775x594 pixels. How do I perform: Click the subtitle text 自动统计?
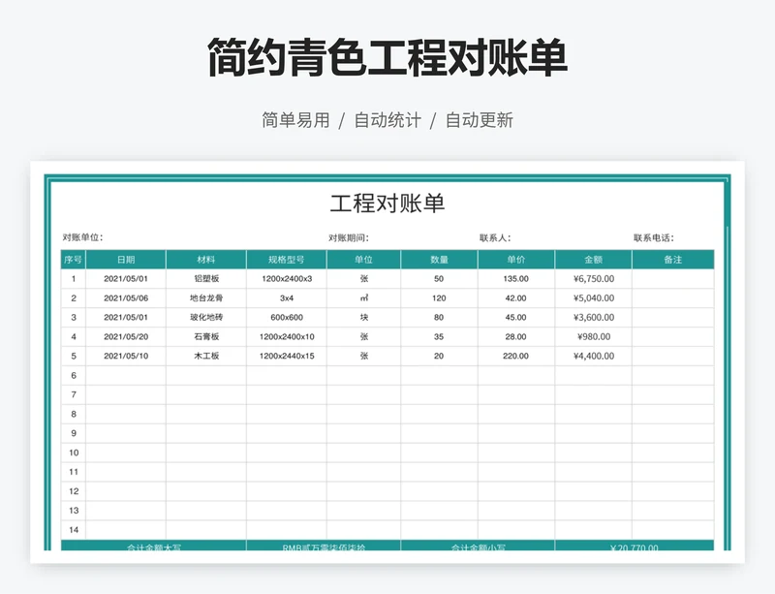[387, 120]
